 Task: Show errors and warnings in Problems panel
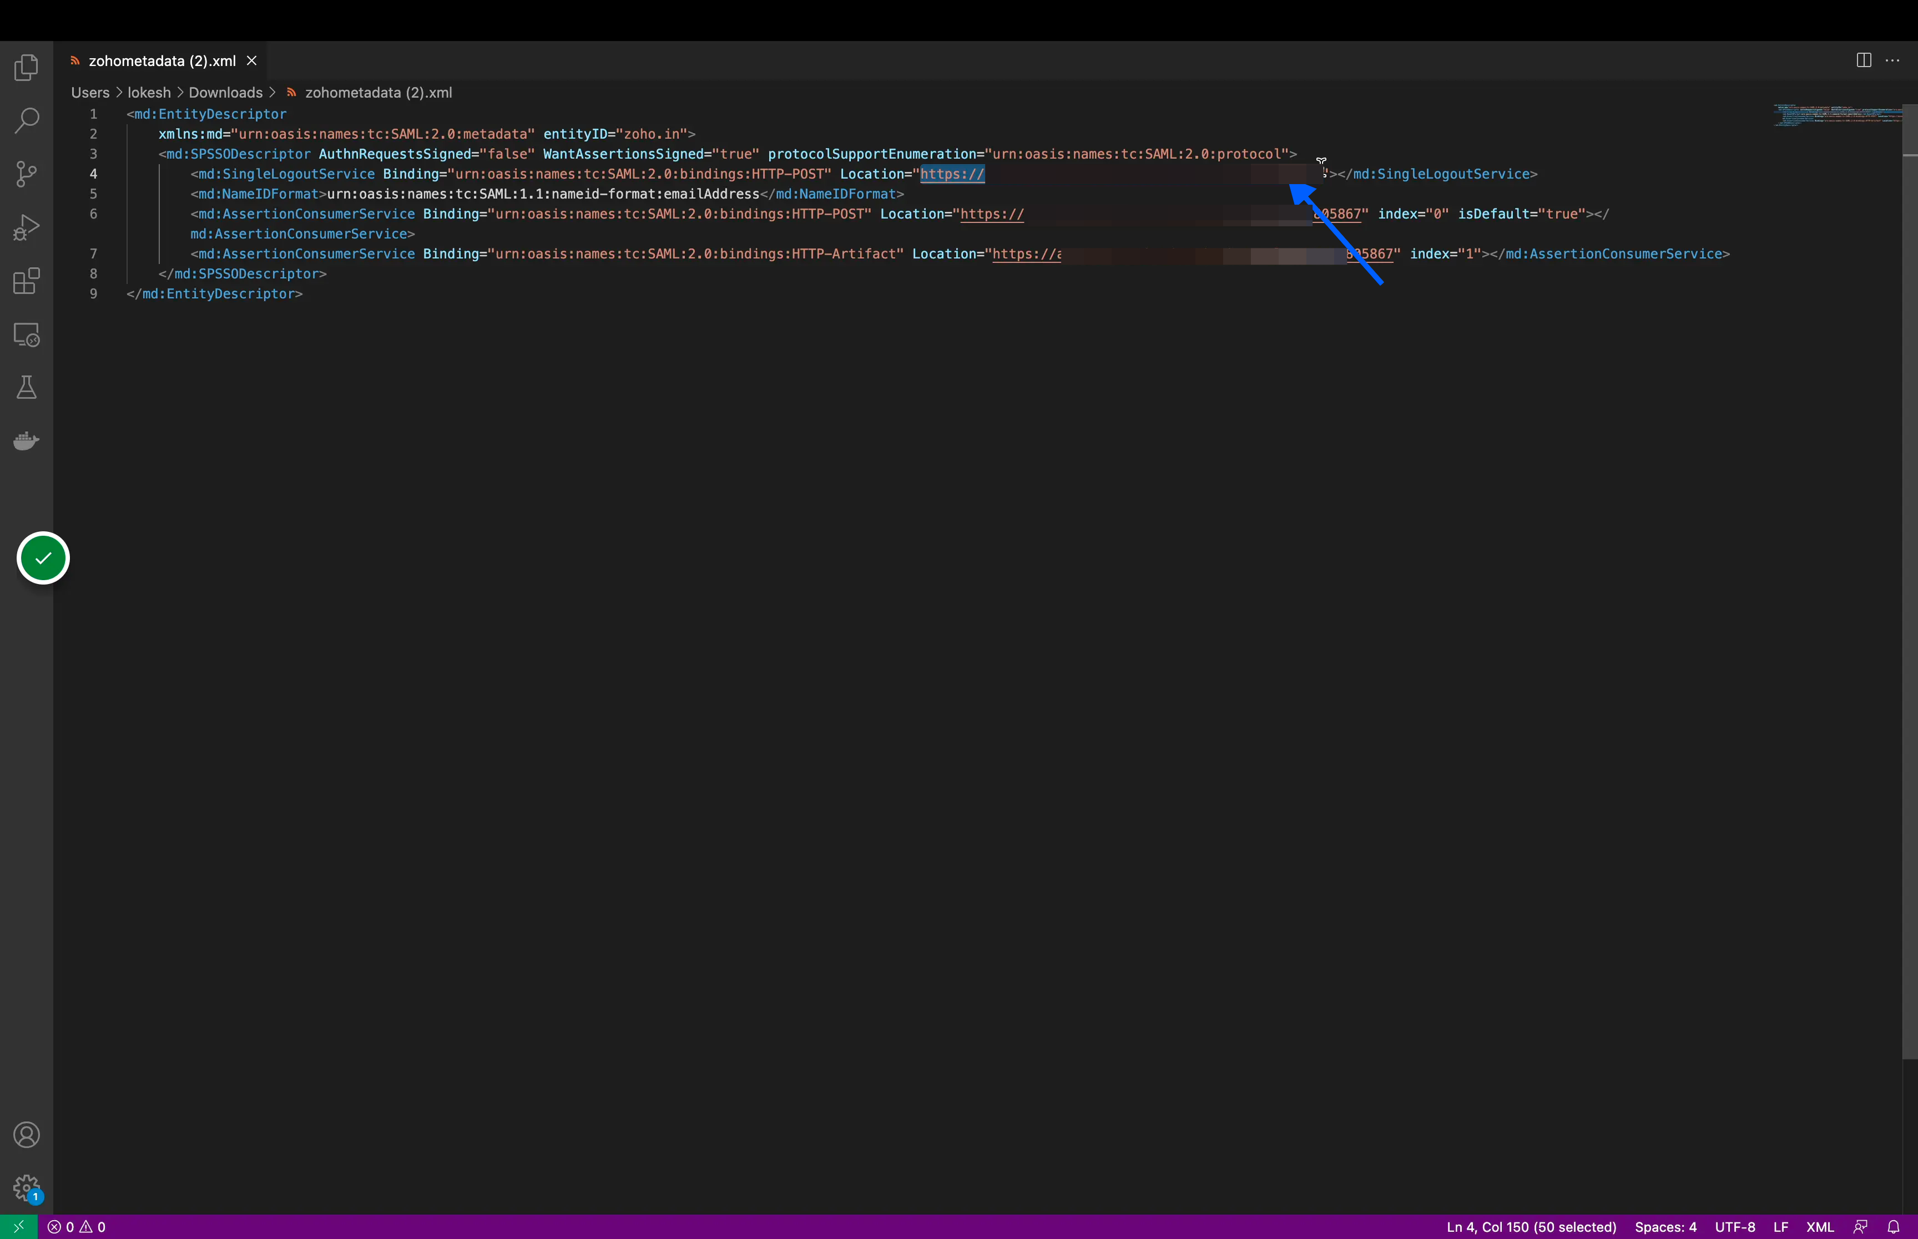click(77, 1227)
